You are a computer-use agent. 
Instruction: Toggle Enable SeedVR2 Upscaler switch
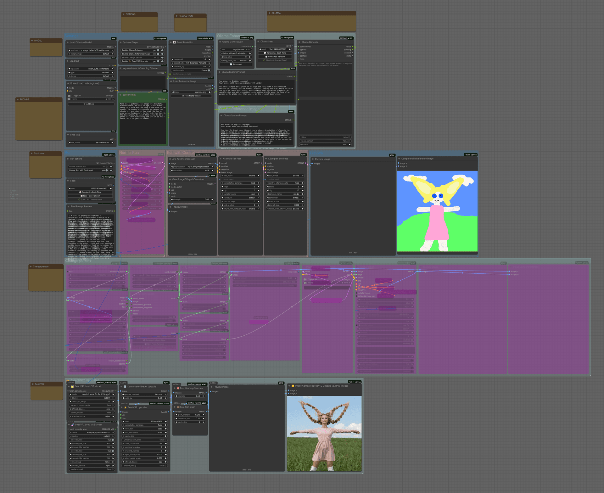click(158, 61)
